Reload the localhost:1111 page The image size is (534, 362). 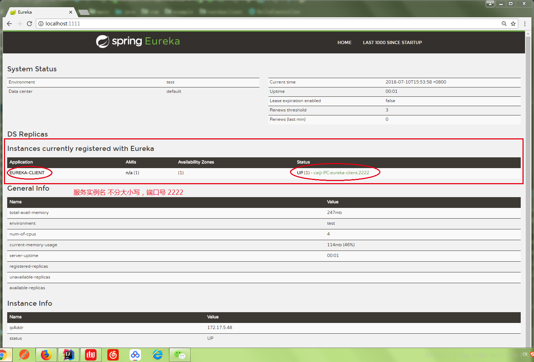[x=29, y=24]
